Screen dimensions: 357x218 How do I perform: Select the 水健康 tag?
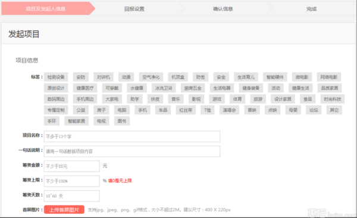pyautogui.click(x=137, y=88)
